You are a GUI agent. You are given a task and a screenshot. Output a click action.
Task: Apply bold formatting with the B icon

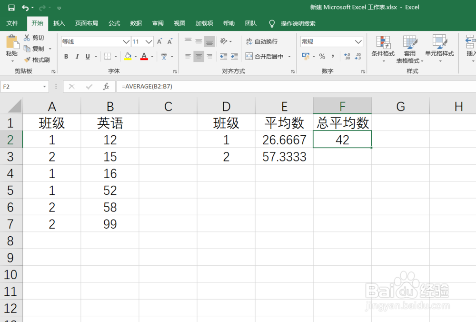[x=66, y=56]
